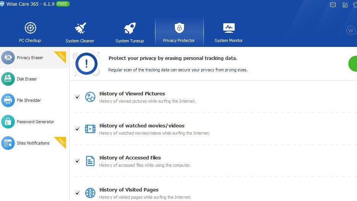The width and height of the screenshot is (357, 201).
Task: Switch to System Monitor tab label
Action: (x=229, y=40)
